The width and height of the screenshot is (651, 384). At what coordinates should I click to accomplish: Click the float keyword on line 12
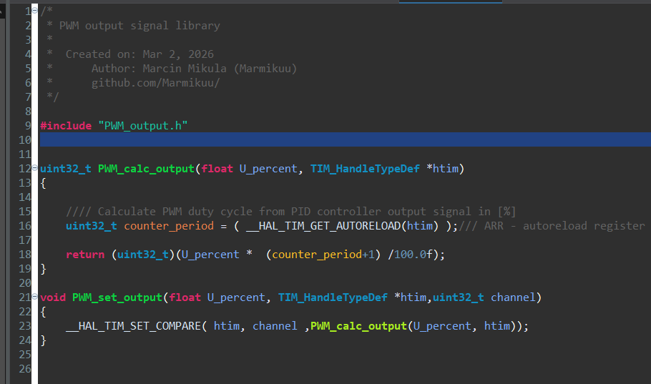coord(217,169)
